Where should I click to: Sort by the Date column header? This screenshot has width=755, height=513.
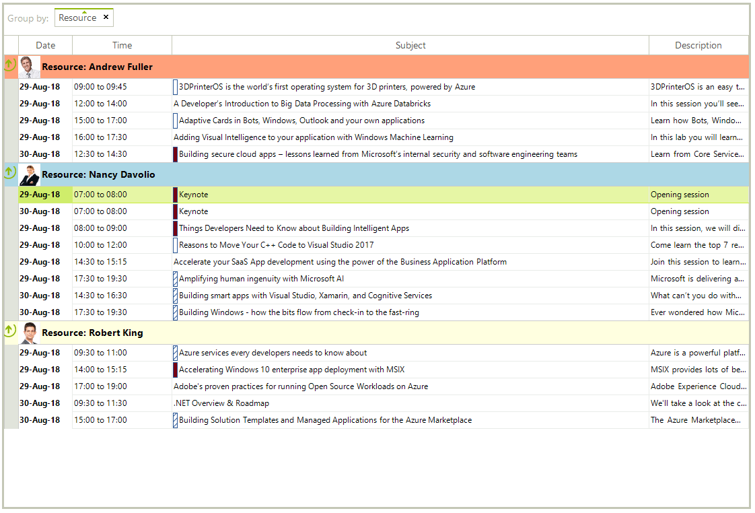point(45,45)
